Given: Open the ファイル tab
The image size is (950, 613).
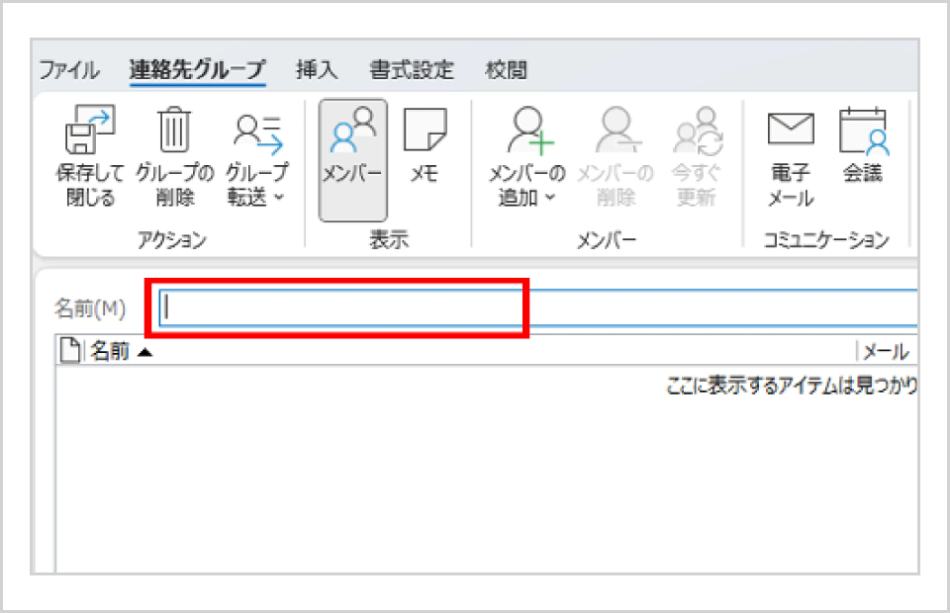Looking at the screenshot, I should pyautogui.click(x=69, y=69).
